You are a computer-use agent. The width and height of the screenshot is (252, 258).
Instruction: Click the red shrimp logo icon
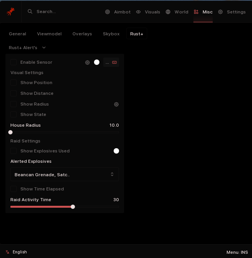point(10,12)
